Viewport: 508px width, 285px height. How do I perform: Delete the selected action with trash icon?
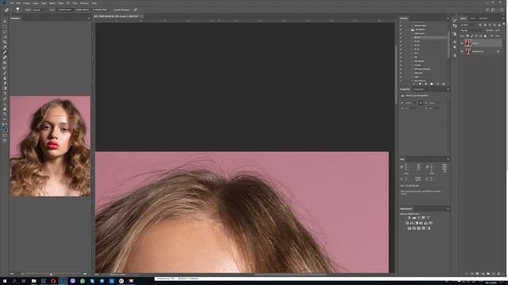pos(444,84)
